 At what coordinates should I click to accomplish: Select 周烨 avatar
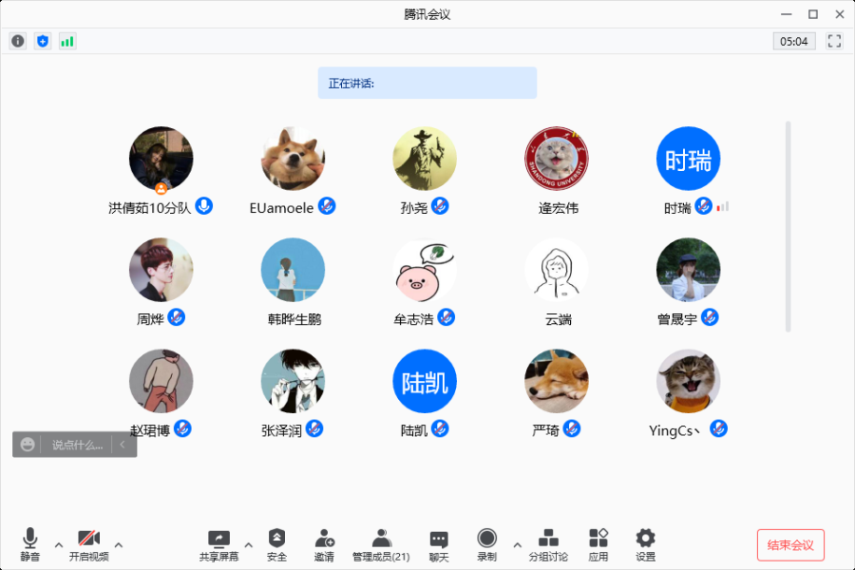161,270
